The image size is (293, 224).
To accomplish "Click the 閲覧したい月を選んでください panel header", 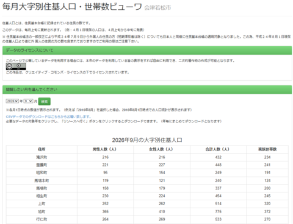I will point(147,89).
